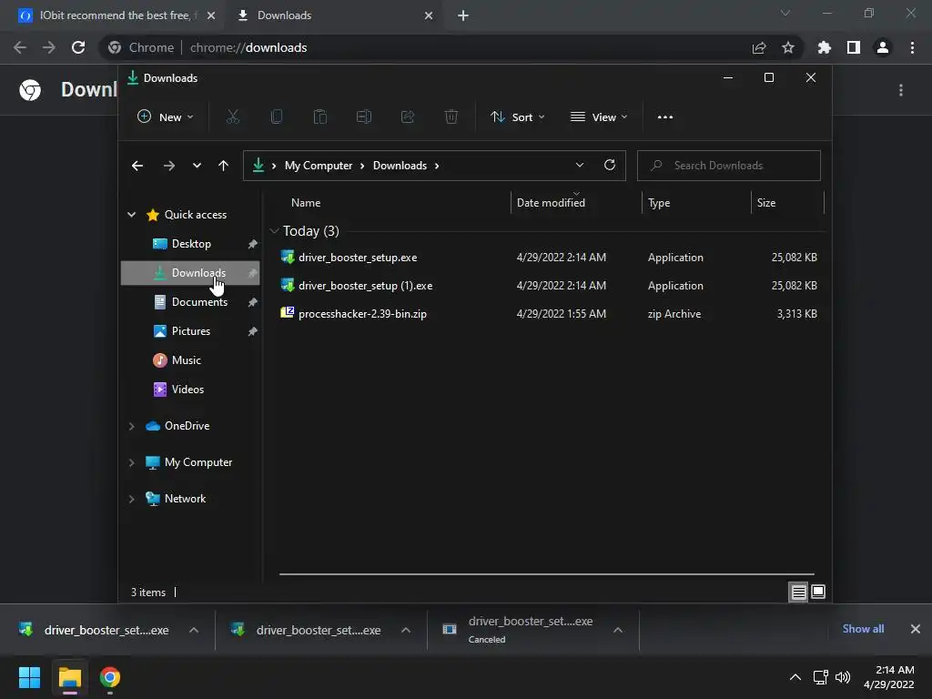The width and height of the screenshot is (932, 699).
Task: Click the Cut scissors icon in toolbar
Action: pos(232,117)
